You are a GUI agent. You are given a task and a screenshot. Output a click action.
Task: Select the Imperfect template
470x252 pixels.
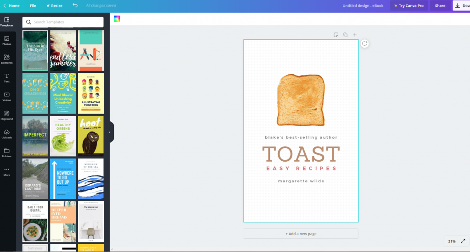pos(35,136)
